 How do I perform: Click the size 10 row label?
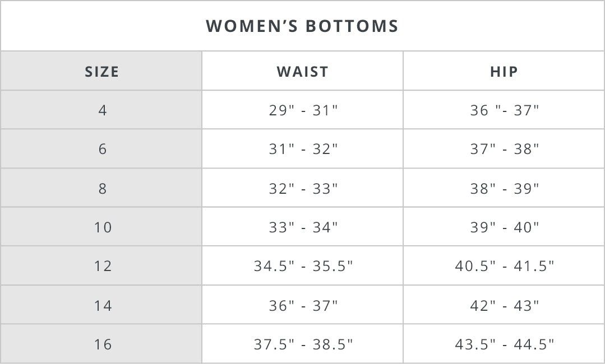[x=103, y=227]
